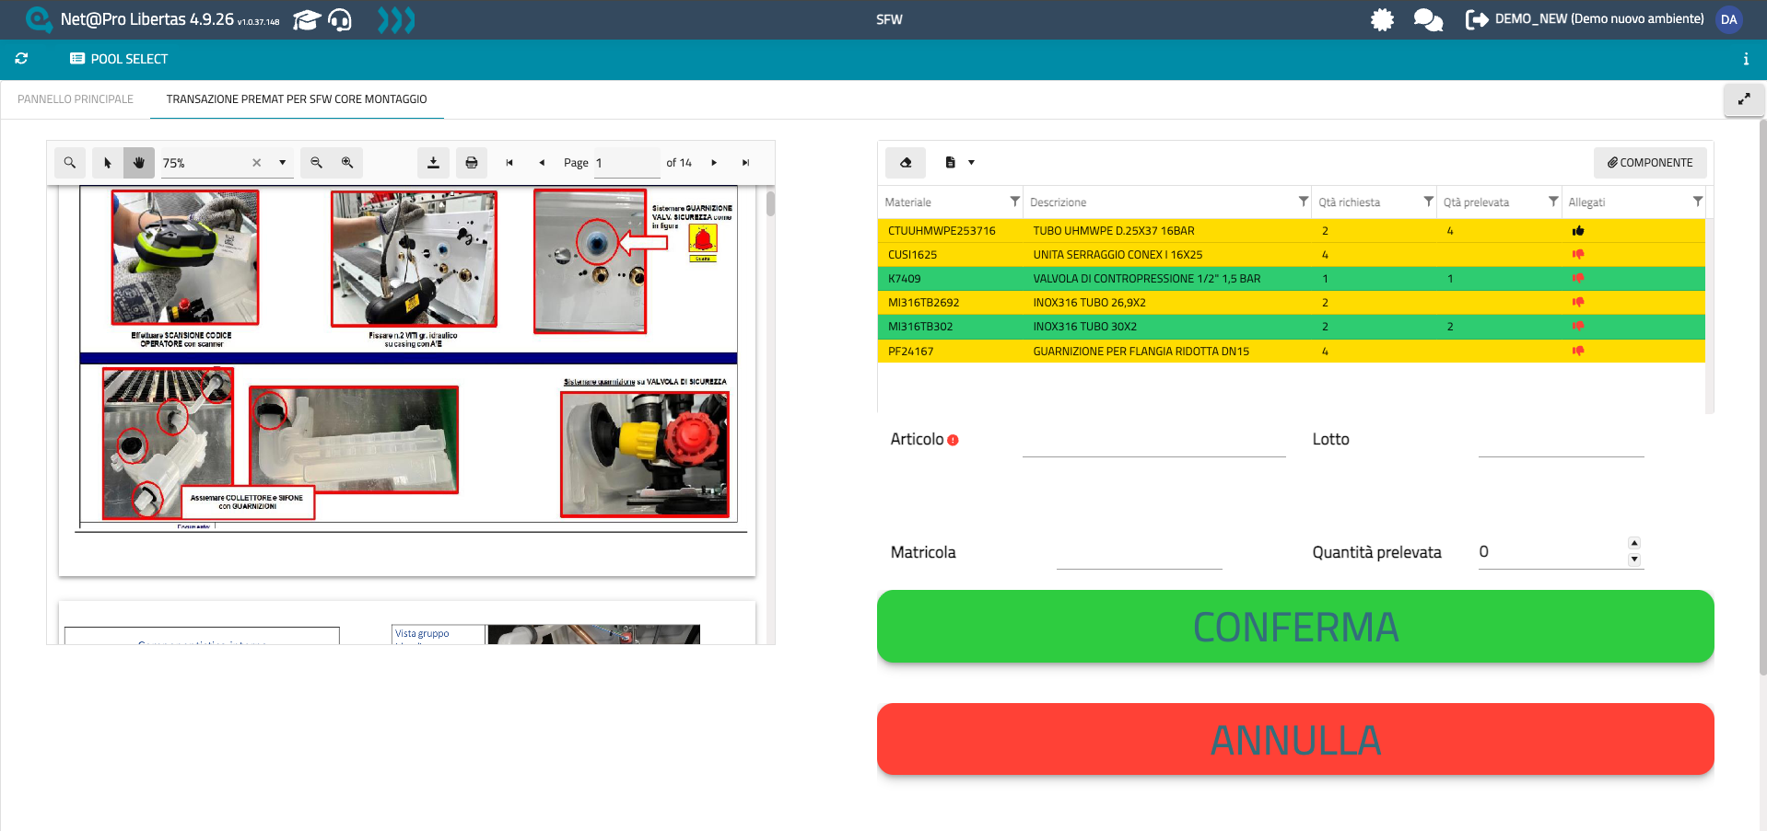Screen dimensions: 1767x831
Task: Zoom out the document
Action: point(316,163)
